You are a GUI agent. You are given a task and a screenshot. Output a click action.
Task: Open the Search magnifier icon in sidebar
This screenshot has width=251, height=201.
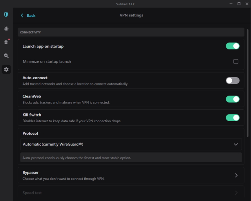[x=6, y=56]
